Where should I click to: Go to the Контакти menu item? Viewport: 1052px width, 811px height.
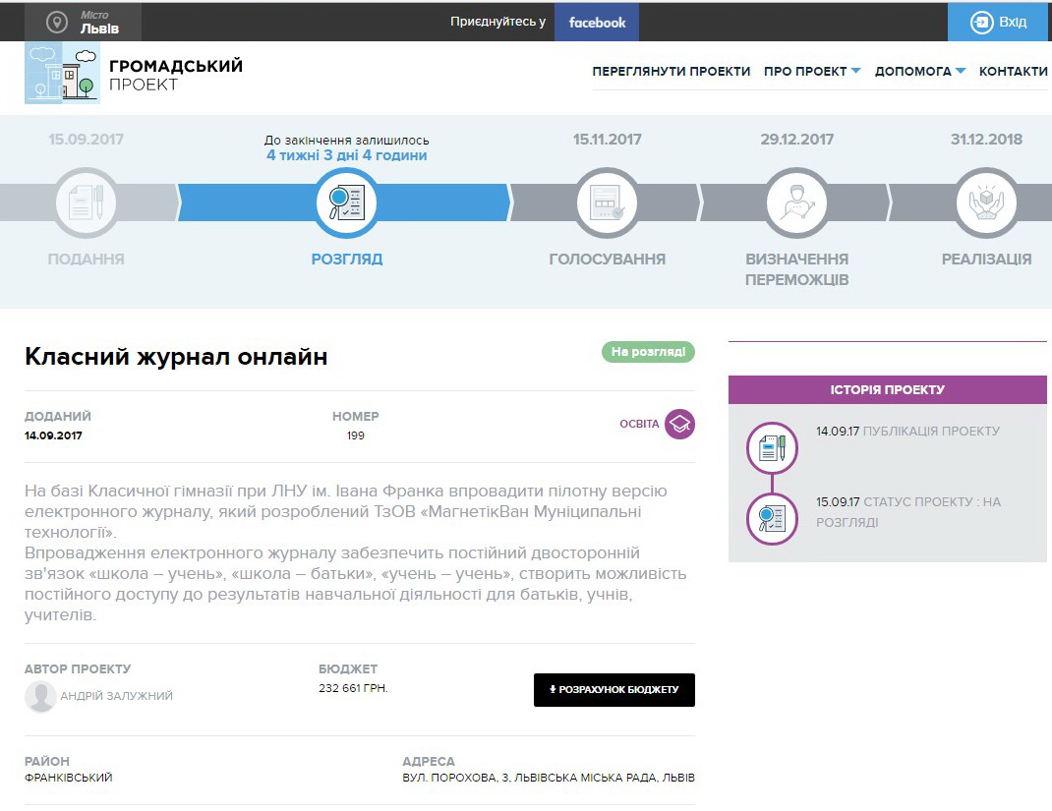[x=1013, y=71]
